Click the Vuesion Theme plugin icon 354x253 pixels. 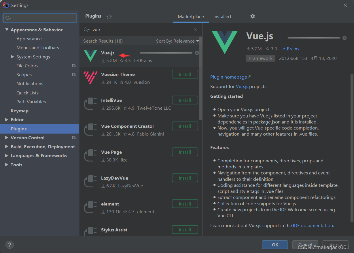click(90, 78)
